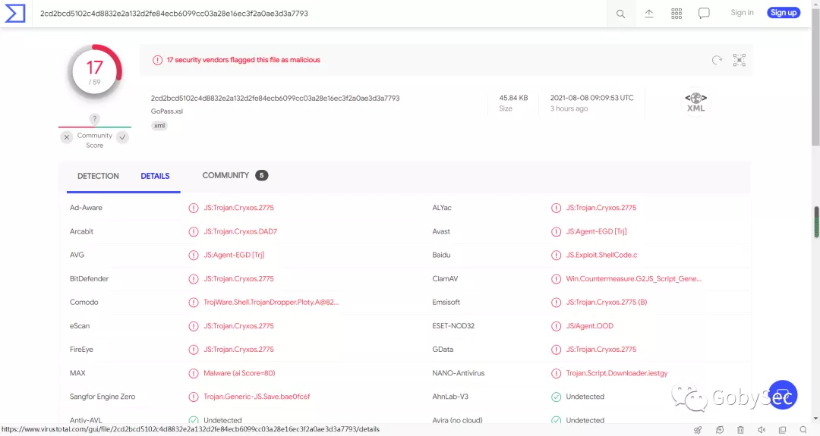
Task: Click the BitDefender vendor name
Action: (x=89, y=279)
